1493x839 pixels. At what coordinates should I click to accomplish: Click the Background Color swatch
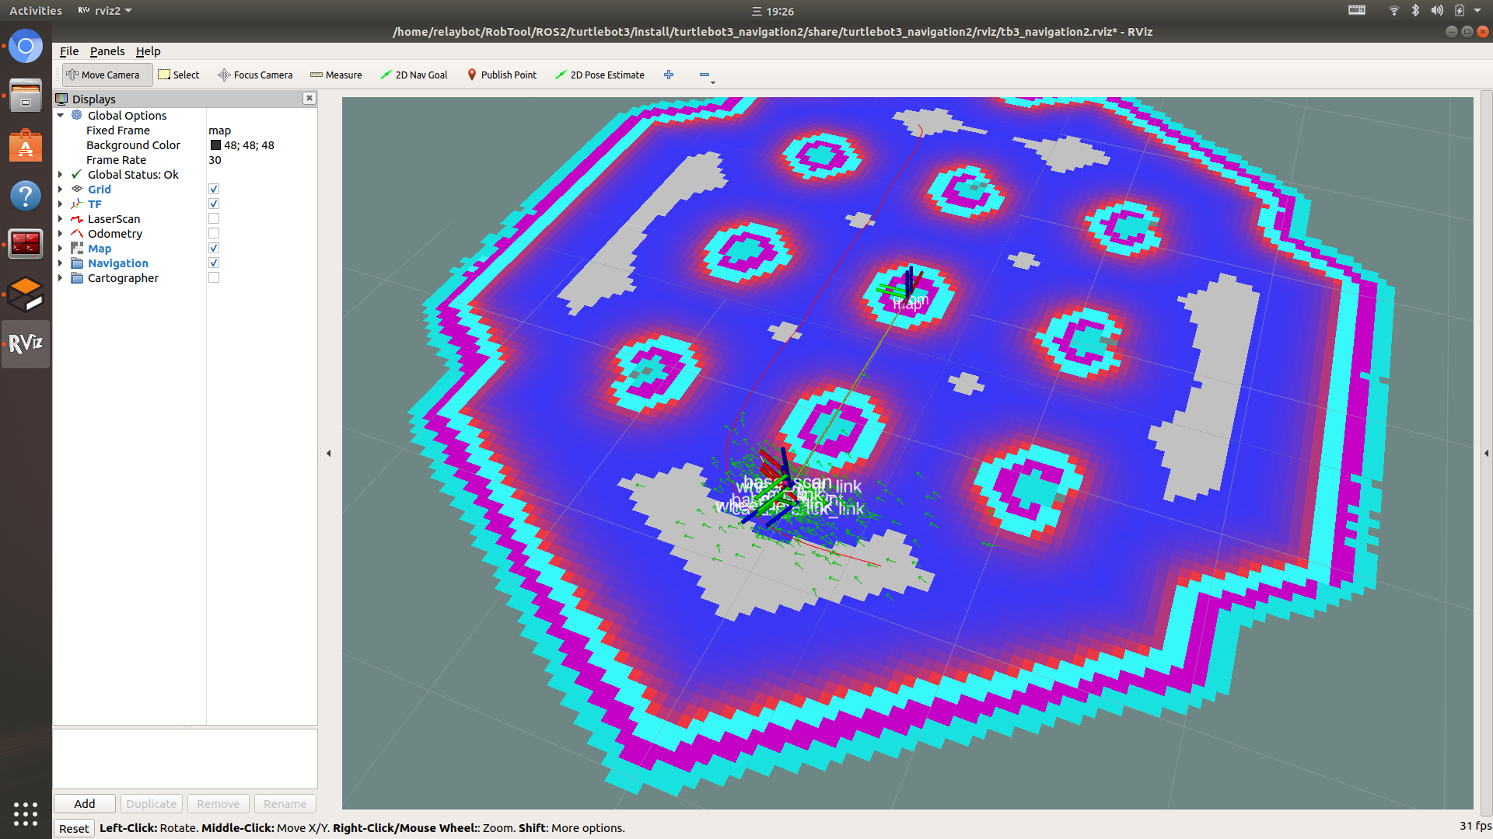(x=215, y=145)
